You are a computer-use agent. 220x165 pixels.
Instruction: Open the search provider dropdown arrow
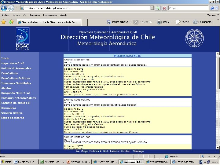(x=217, y=8)
